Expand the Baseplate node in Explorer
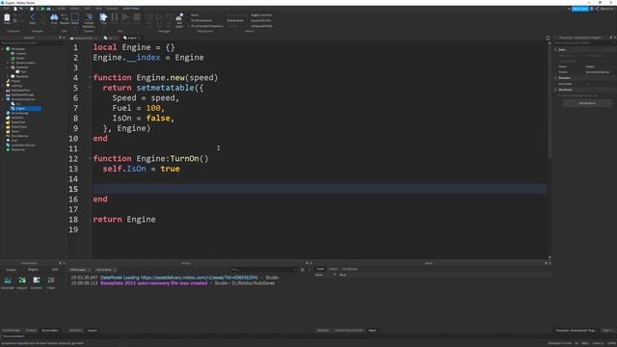 8,76
